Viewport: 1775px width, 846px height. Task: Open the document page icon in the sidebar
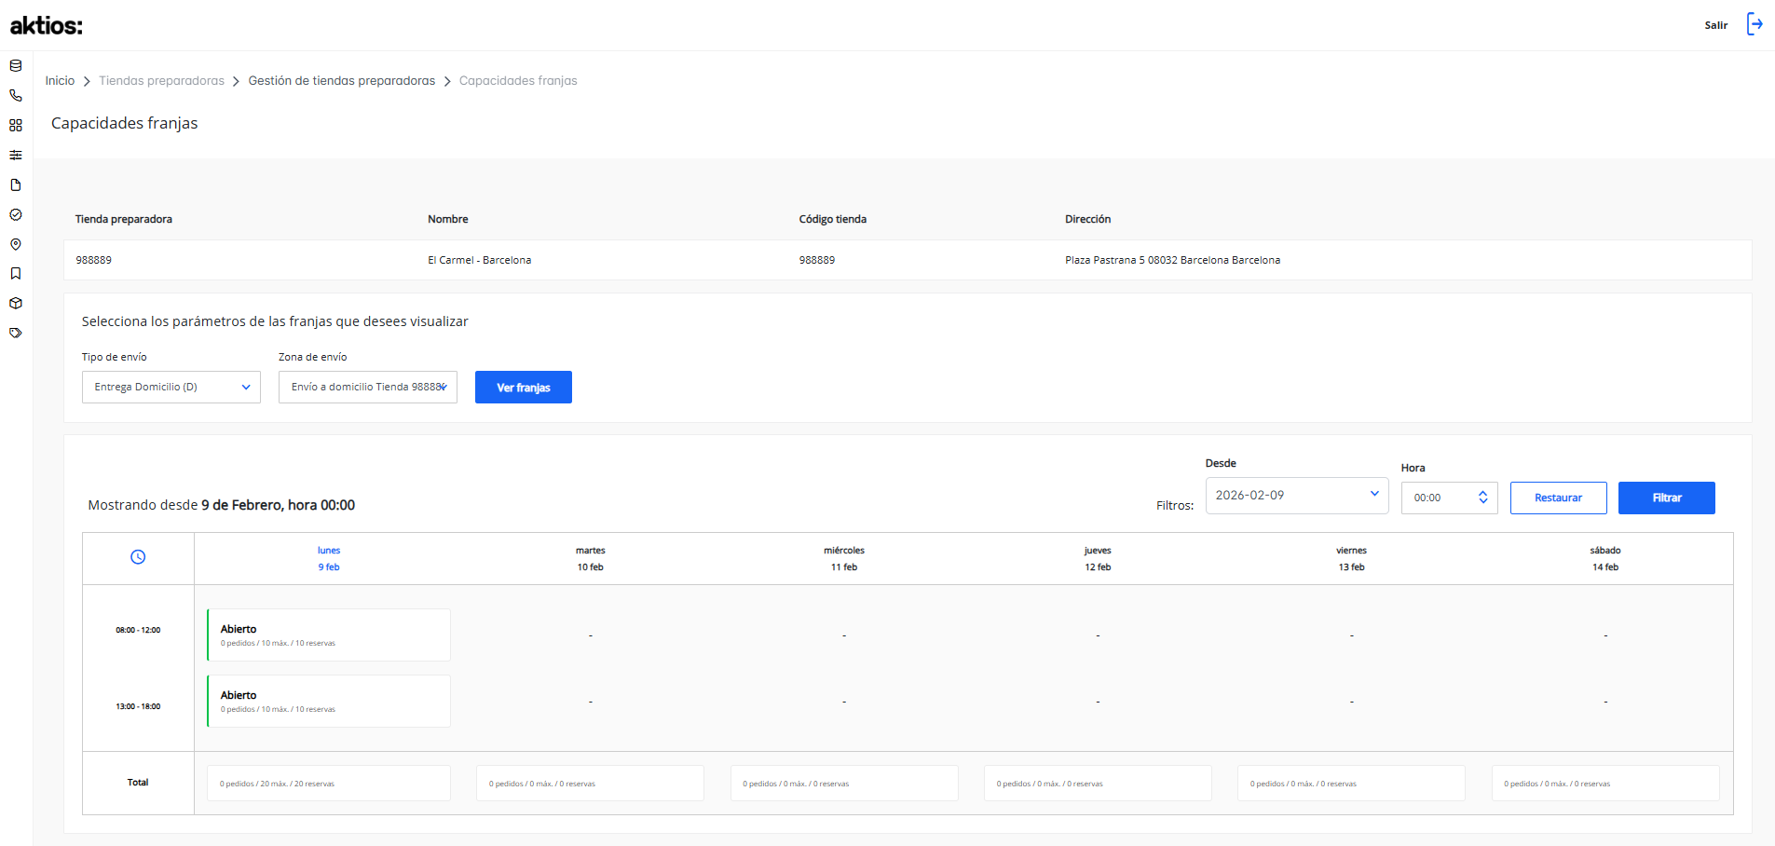point(16,184)
